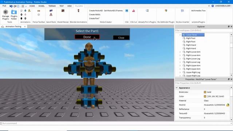Click the BrickColor Gold swatch
Screen dimensions: 233x131
[205, 92]
